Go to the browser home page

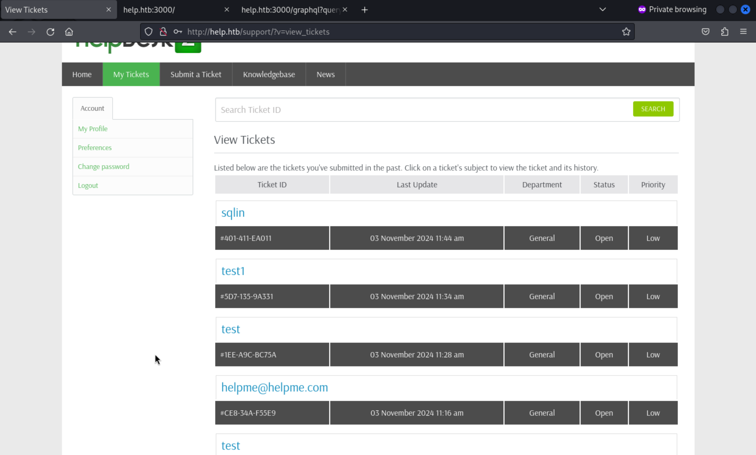(x=69, y=32)
